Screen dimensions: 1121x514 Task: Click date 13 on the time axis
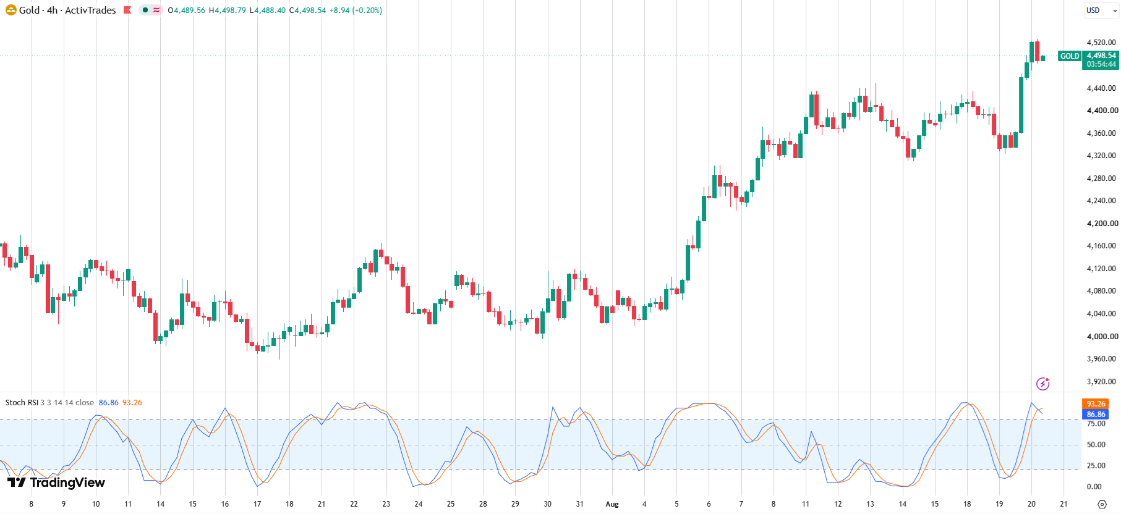point(870,504)
